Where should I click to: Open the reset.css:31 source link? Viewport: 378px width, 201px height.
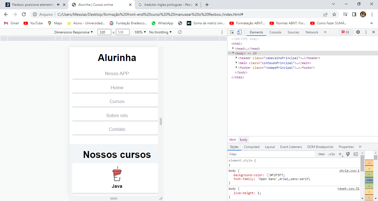348,189
